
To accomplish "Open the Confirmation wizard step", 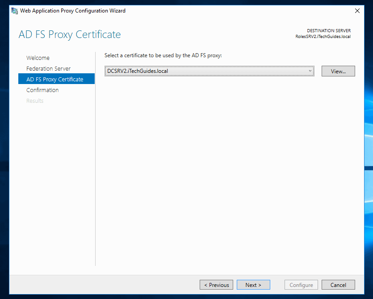I will pyautogui.click(x=42, y=90).
